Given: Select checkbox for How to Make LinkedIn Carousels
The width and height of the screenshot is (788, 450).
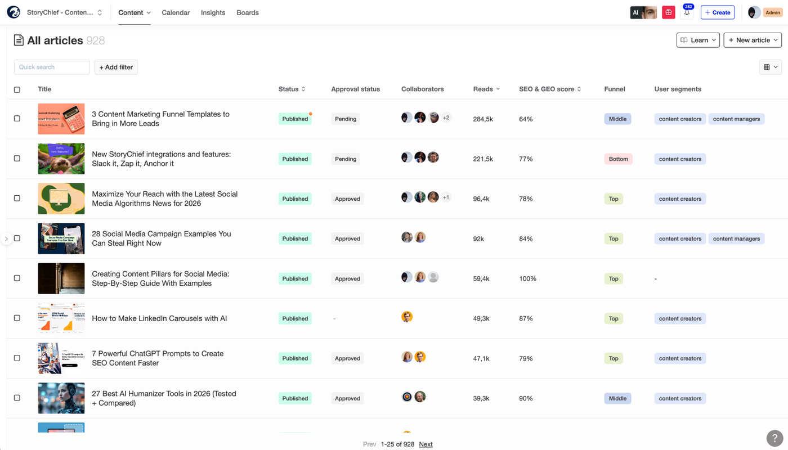Looking at the screenshot, I should (x=17, y=318).
